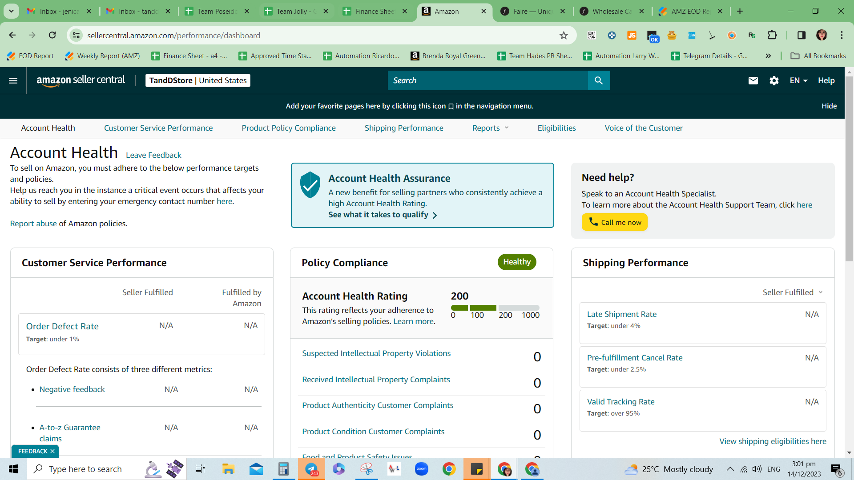The width and height of the screenshot is (854, 480).
Task: Go back to the previous page
Action: (12, 35)
